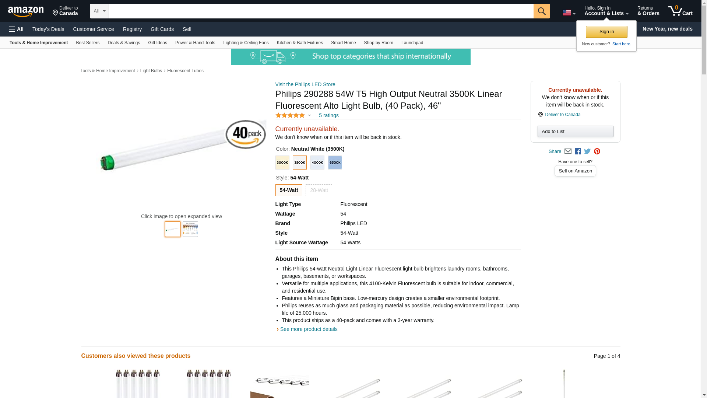Expand the language flag selector
The height and width of the screenshot is (398, 707).
pyautogui.click(x=569, y=13)
